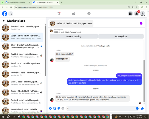This screenshot has width=149, height=119.
Task: Click the conversation list scrollbar
Action: 45,51
